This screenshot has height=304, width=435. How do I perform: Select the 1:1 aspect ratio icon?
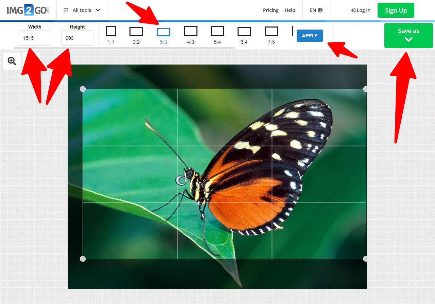click(x=110, y=32)
